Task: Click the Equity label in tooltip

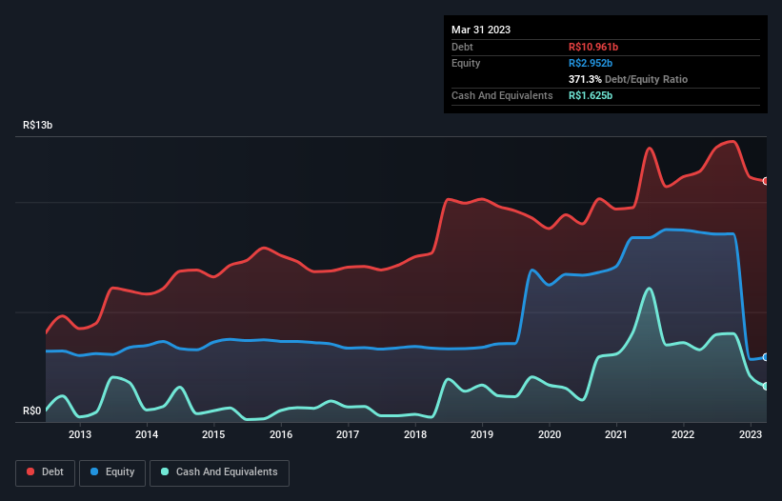Action: (x=466, y=63)
